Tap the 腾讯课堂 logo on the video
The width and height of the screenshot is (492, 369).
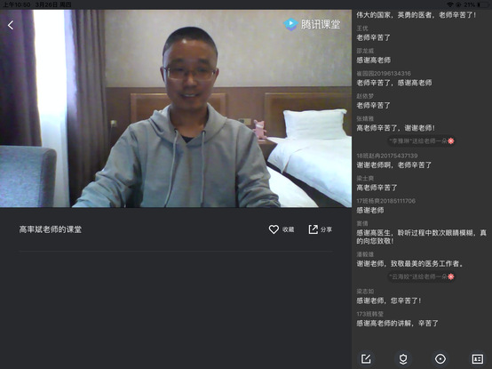[312, 24]
